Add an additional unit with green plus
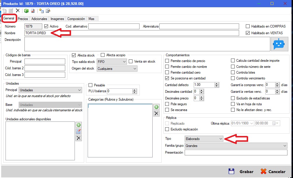 (x=78, y=125)
